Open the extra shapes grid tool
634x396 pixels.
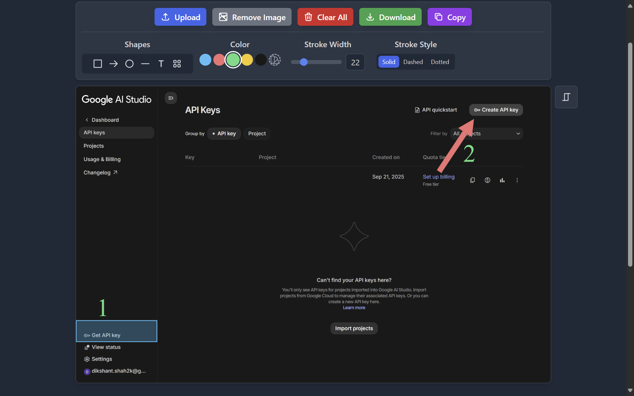click(x=177, y=64)
